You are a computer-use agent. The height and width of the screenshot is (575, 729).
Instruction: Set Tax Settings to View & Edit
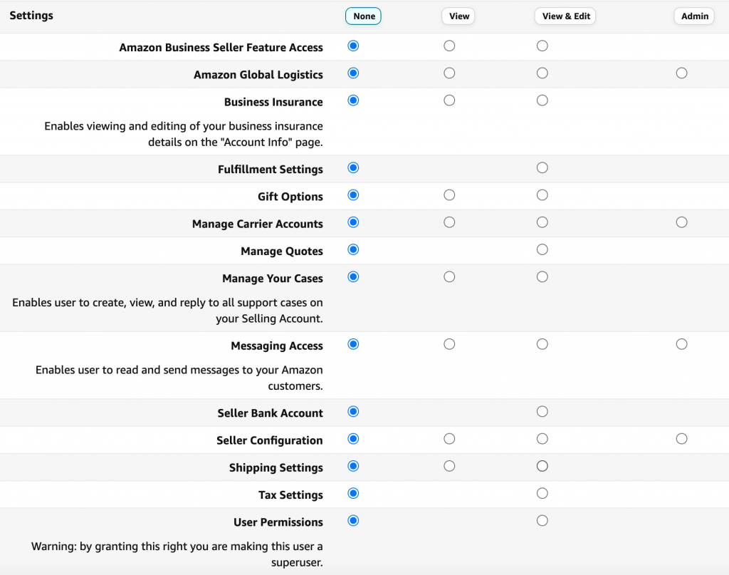pos(542,493)
